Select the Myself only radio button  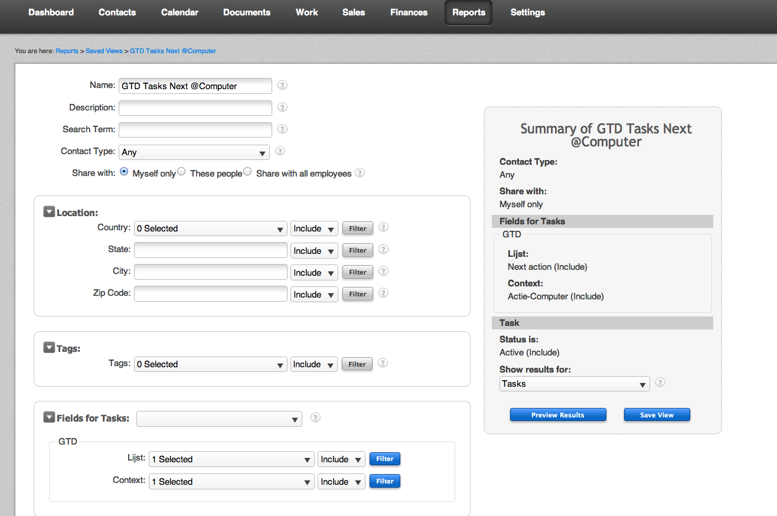click(x=124, y=172)
